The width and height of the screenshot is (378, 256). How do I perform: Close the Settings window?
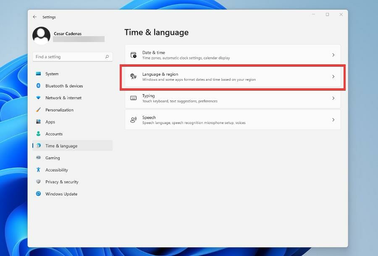341,14
